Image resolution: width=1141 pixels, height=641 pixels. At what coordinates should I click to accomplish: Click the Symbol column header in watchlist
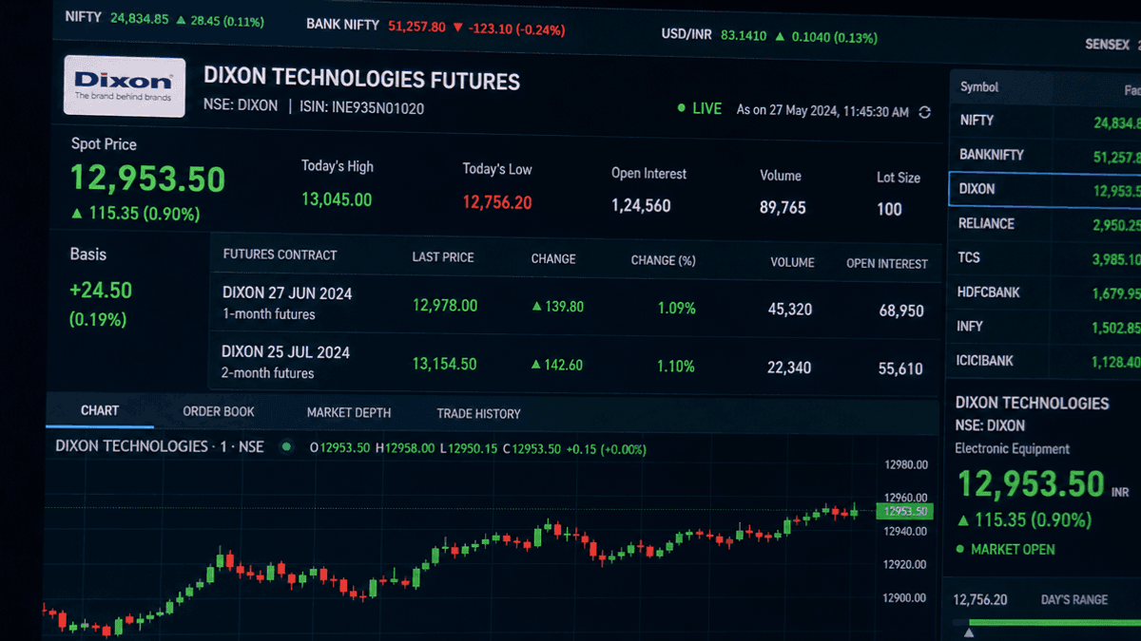tap(979, 87)
